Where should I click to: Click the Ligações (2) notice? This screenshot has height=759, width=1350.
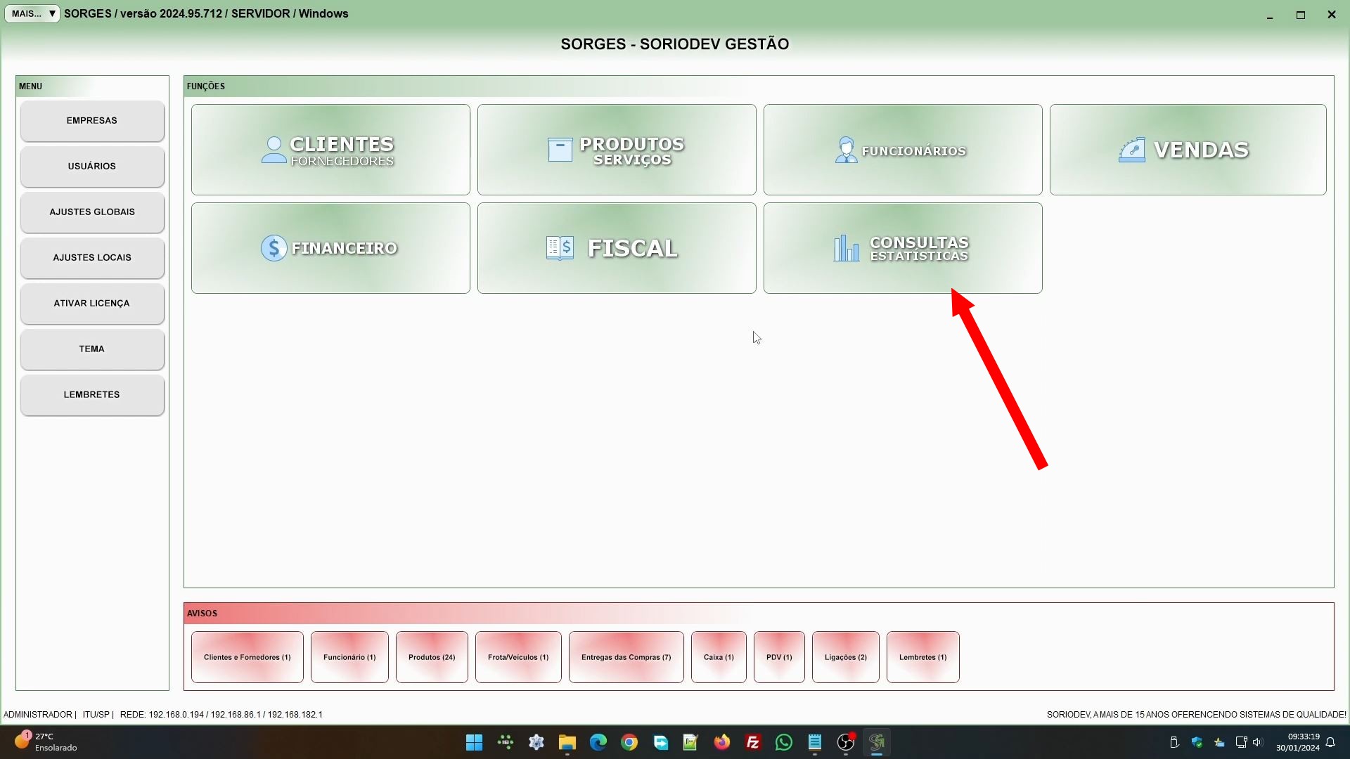point(845,657)
